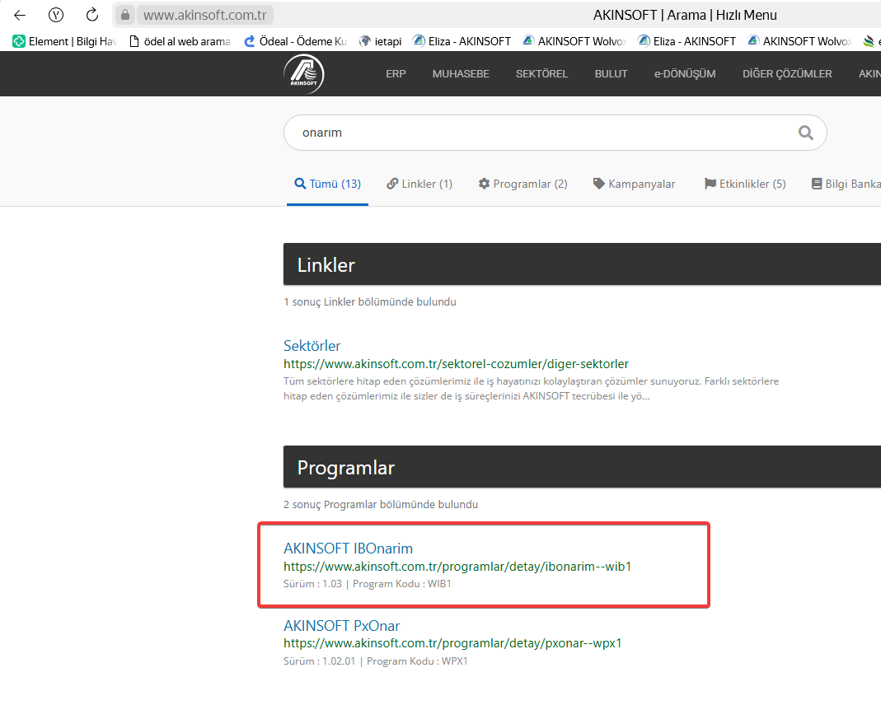This screenshot has width=881, height=705.
Task: Select the Bilgi Bankası tab
Action: coord(846,184)
